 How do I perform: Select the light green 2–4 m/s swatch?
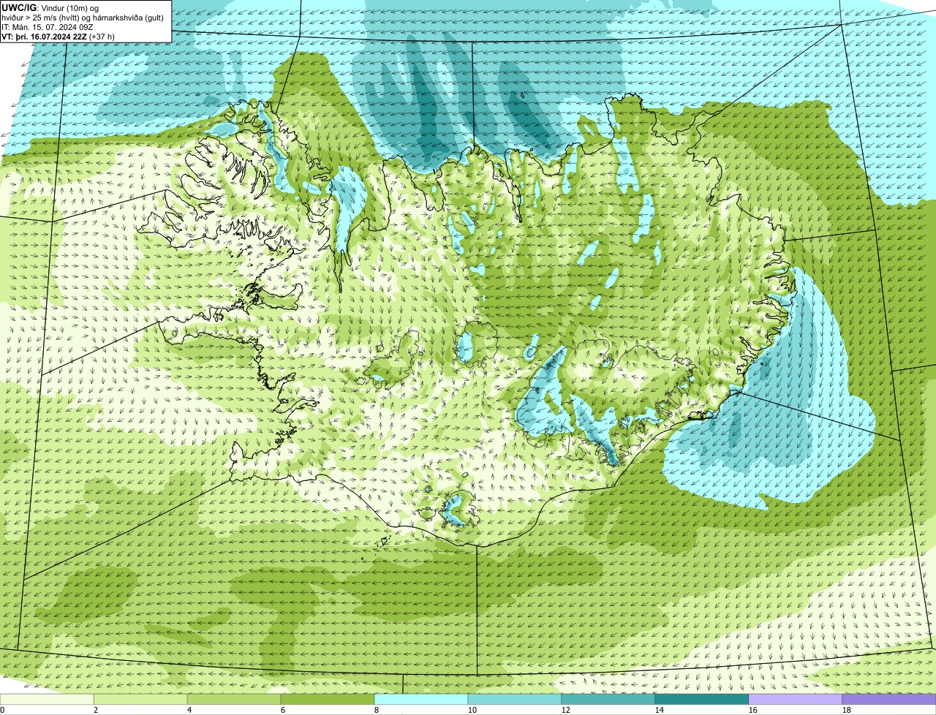[x=140, y=700]
